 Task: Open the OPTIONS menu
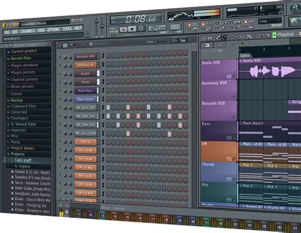coord(53,29)
